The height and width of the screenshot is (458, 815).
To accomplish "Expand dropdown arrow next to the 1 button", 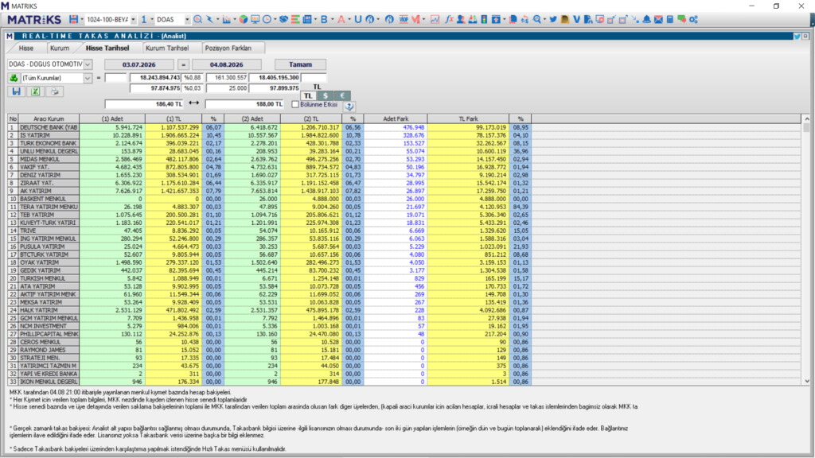I will coord(152,19).
